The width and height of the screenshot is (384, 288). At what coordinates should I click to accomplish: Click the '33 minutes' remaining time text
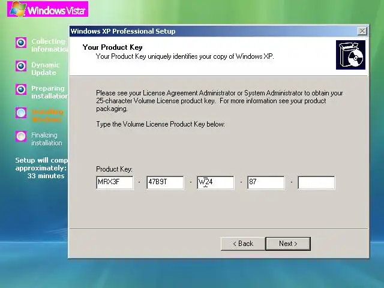[46, 176]
